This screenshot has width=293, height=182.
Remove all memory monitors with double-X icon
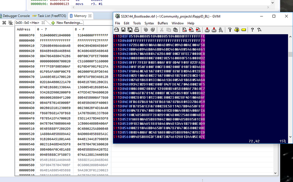[x=11, y=23]
